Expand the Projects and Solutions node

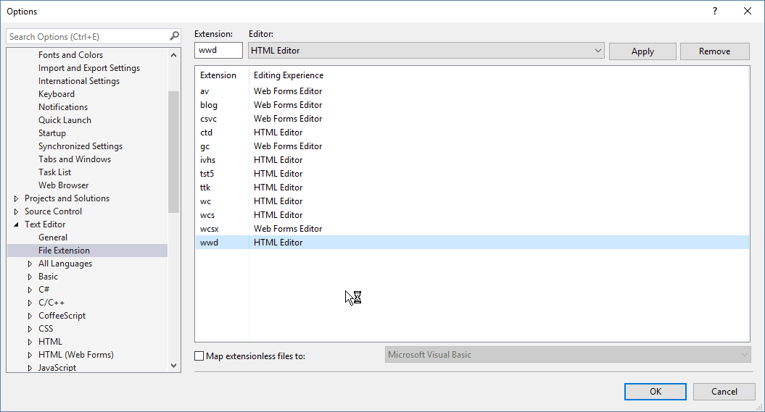[x=17, y=198]
